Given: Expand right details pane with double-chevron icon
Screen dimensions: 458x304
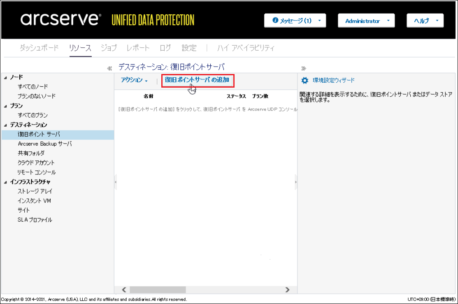Looking at the screenshot, I should pyautogui.click(x=304, y=68).
